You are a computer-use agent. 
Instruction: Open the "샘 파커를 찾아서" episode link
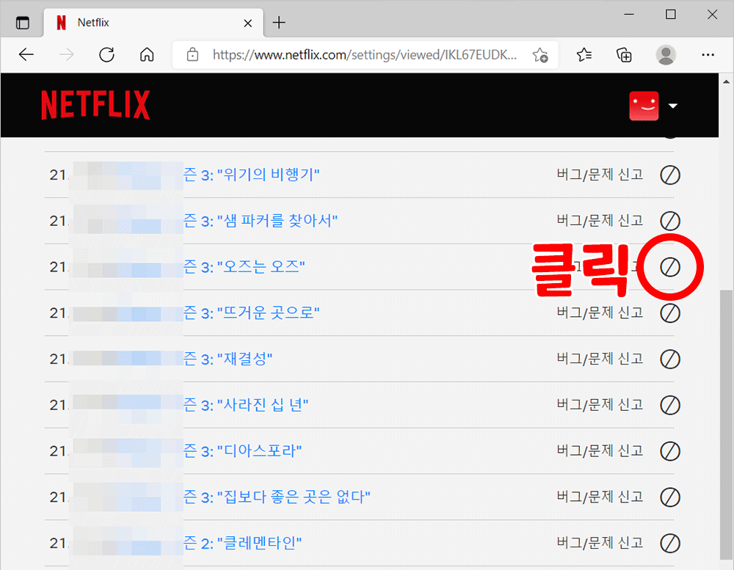coord(261,220)
